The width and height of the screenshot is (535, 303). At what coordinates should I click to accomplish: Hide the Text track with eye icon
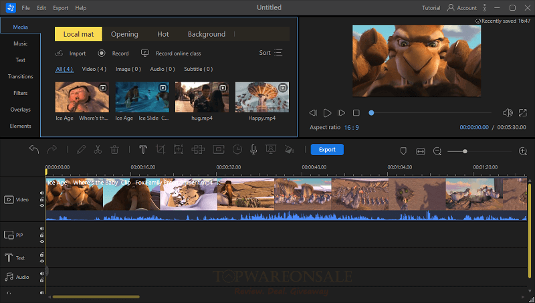[42, 261]
